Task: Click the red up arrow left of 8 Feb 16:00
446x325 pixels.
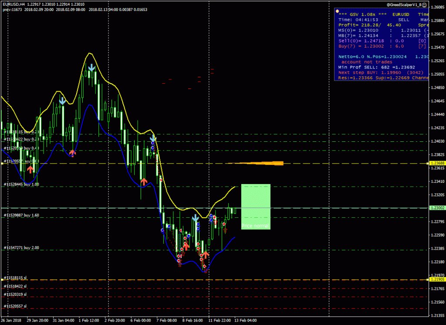Action: 186,246
